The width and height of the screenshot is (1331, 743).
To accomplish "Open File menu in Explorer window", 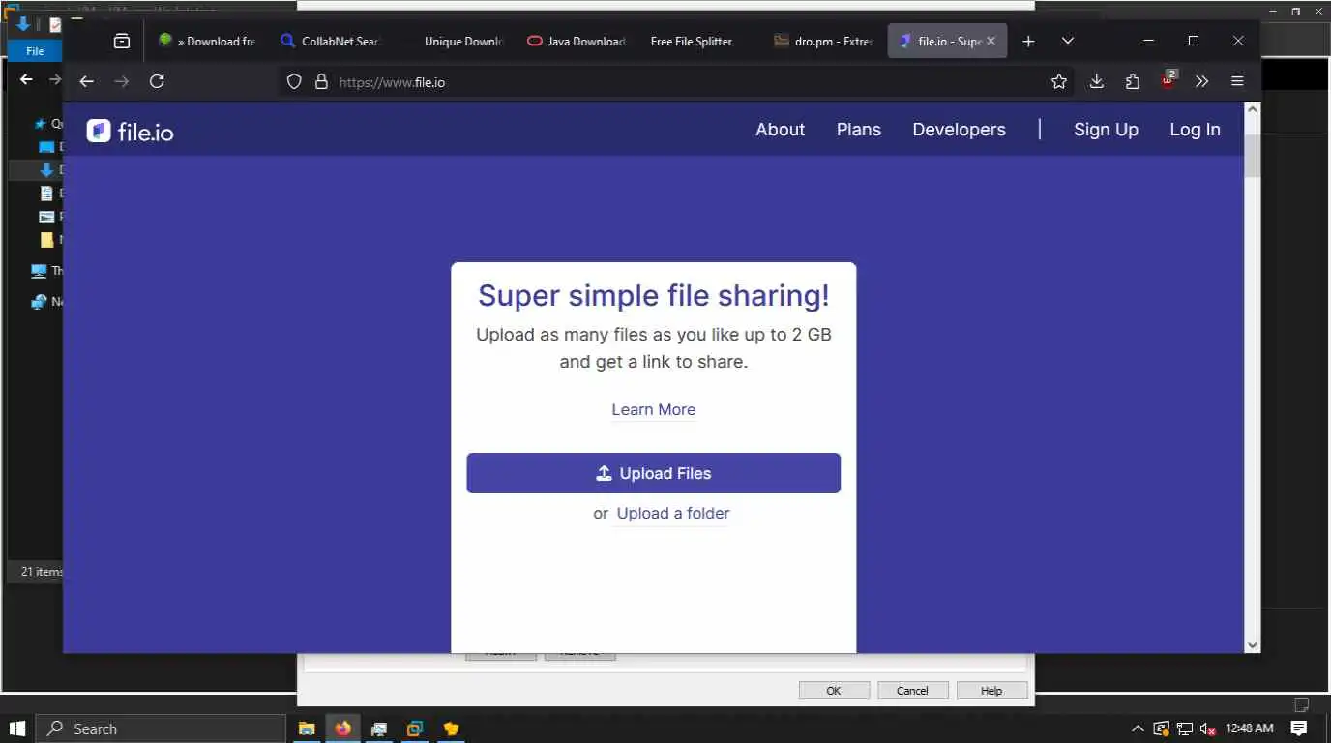I will pyautogui.click(x=35, y=51).
